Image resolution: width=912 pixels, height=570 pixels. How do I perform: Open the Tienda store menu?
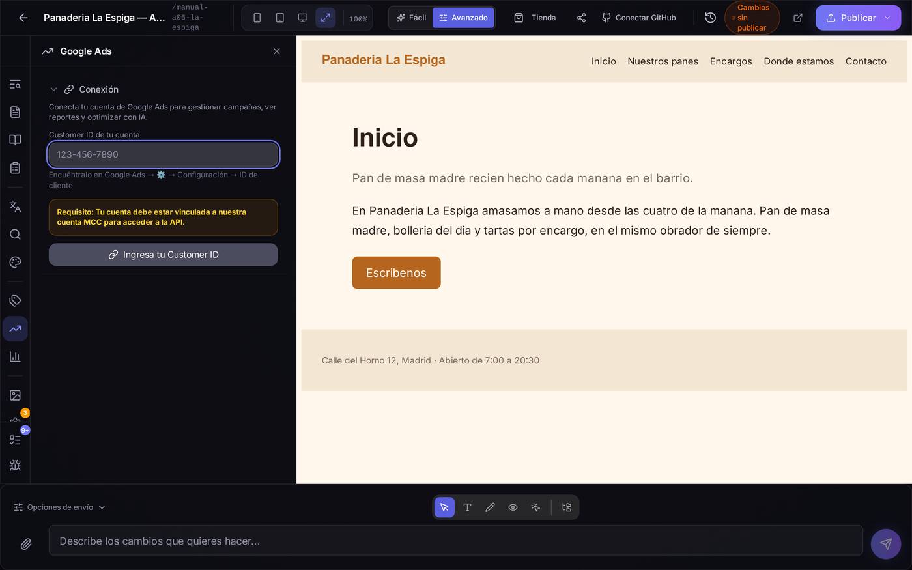click(535, 18)
